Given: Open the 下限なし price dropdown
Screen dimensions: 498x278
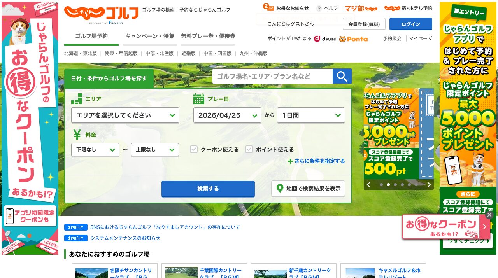Looking at the screenshot, I should pos(95,150).
